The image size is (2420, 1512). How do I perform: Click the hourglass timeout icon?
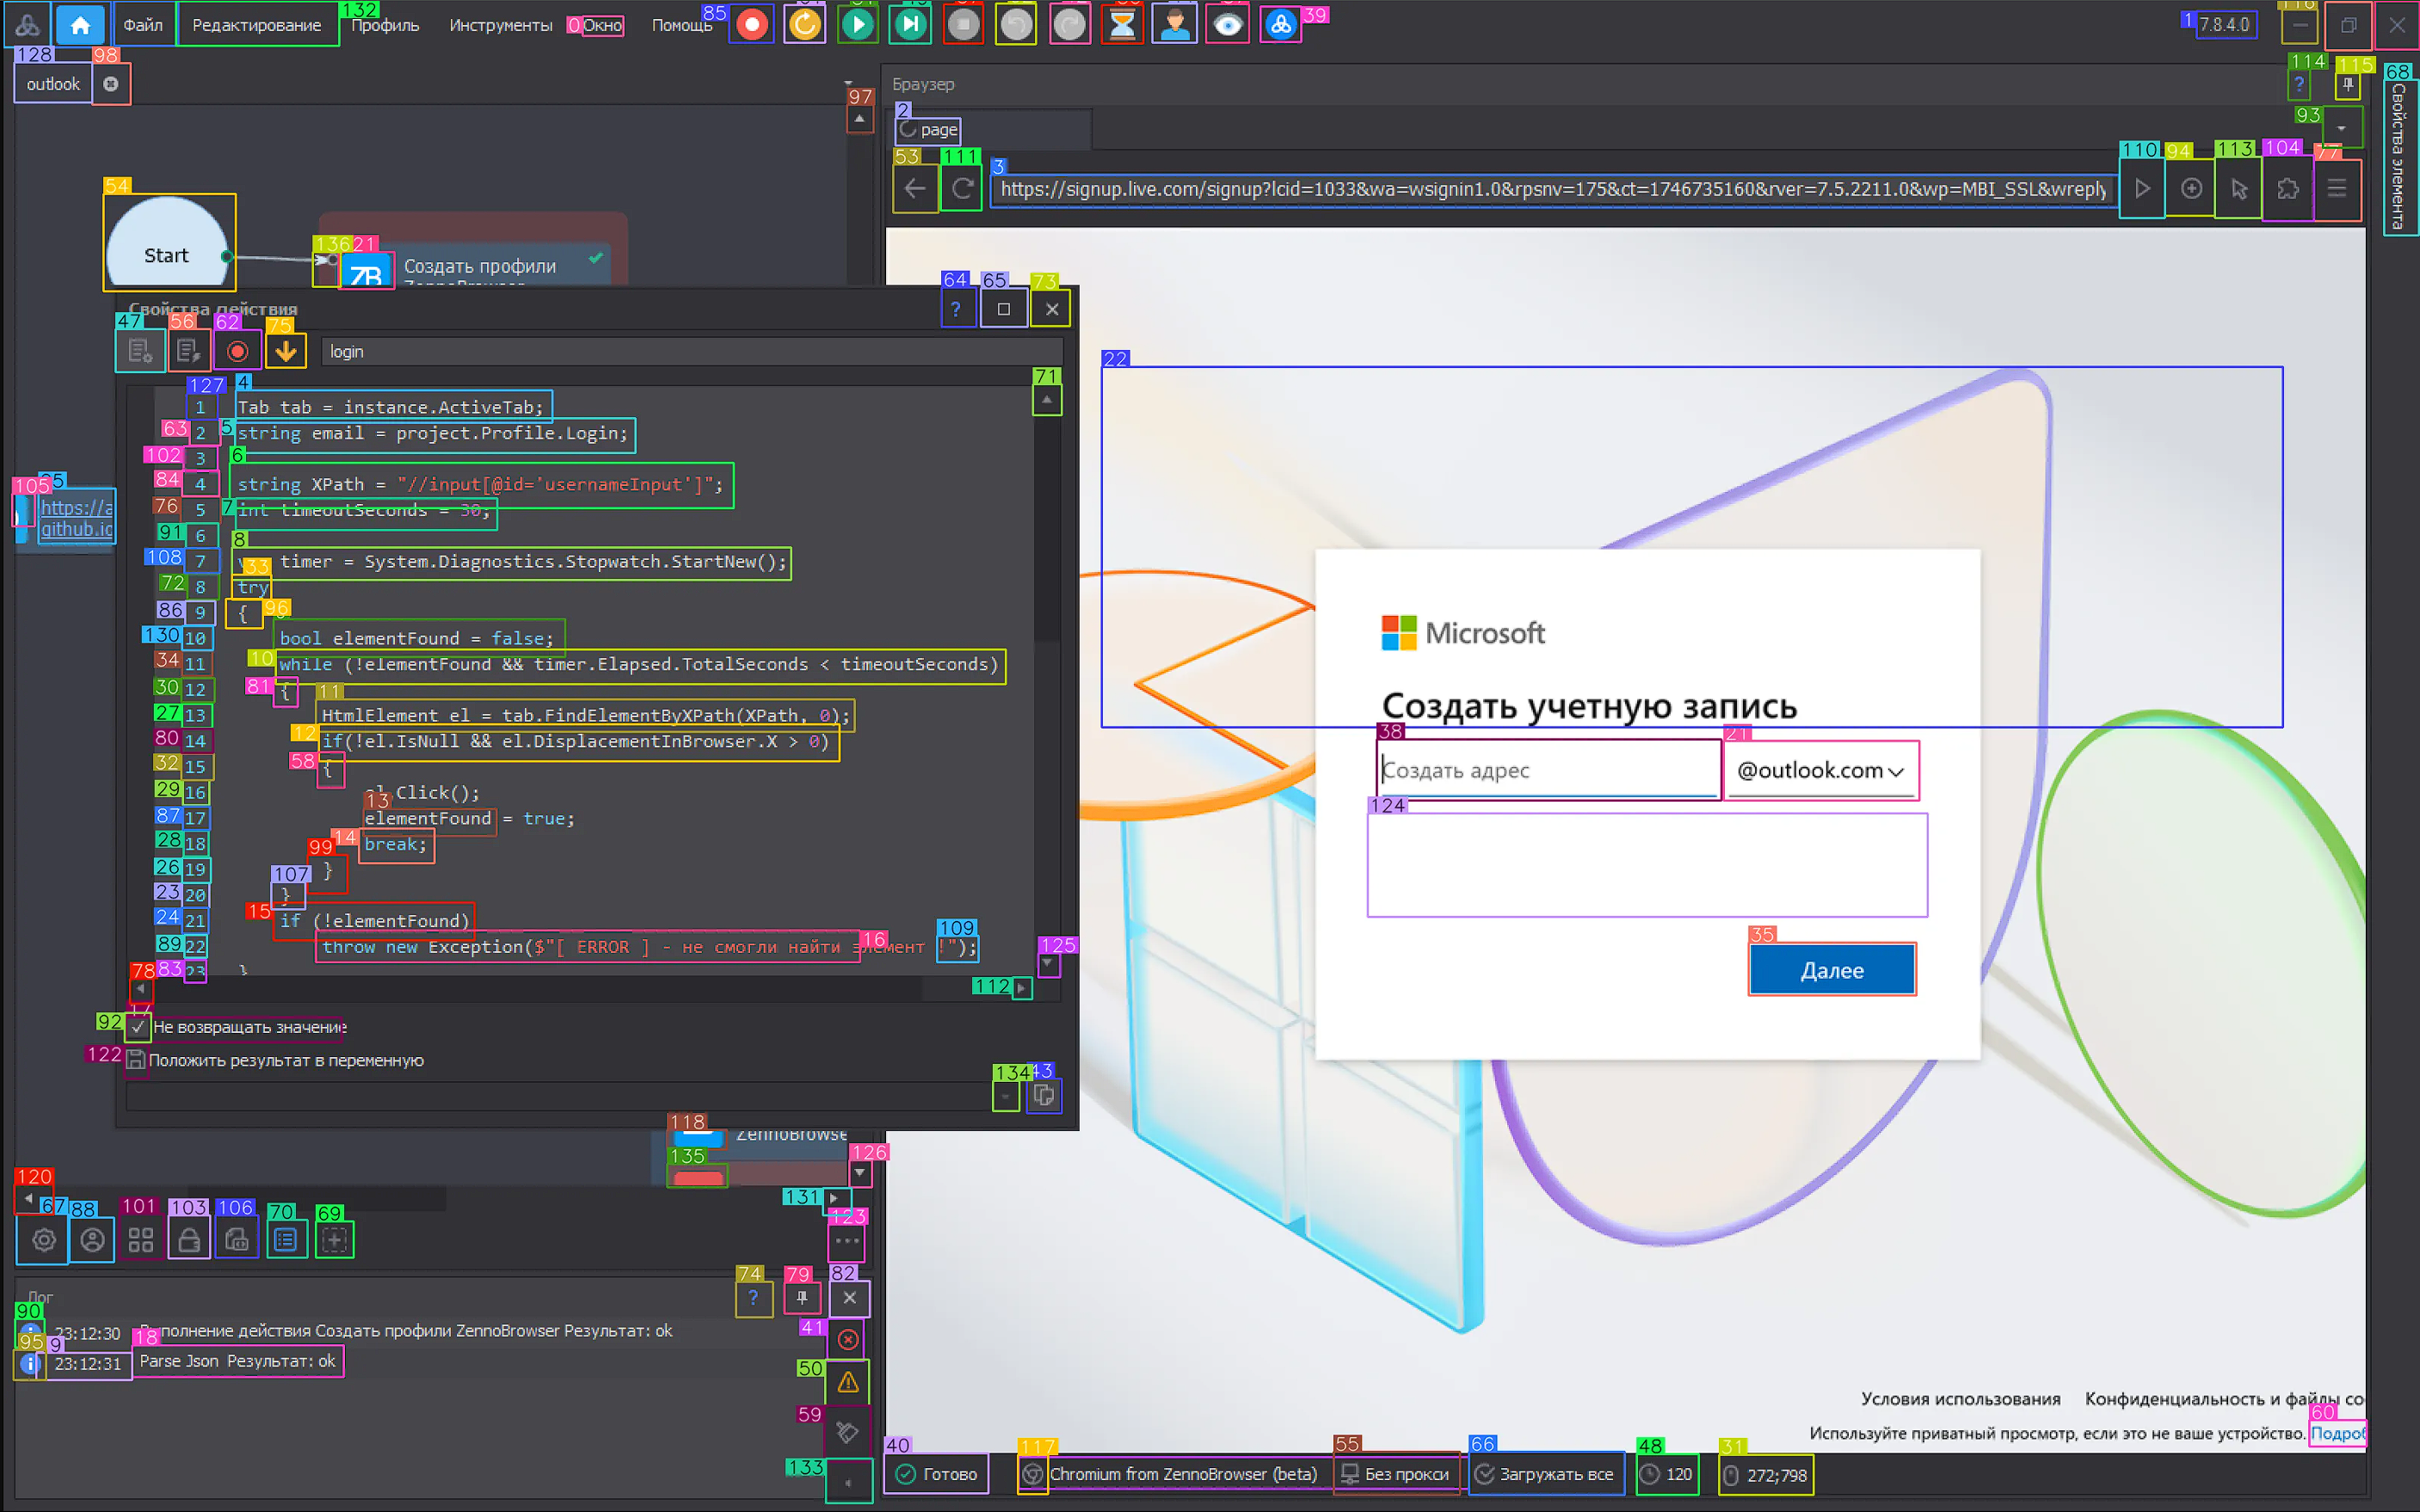click(x=1122, y=25)
